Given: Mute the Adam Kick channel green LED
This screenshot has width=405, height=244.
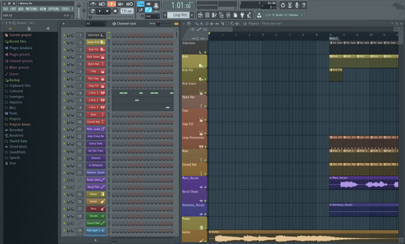Looking at the screenshot, I should point(64,42).
